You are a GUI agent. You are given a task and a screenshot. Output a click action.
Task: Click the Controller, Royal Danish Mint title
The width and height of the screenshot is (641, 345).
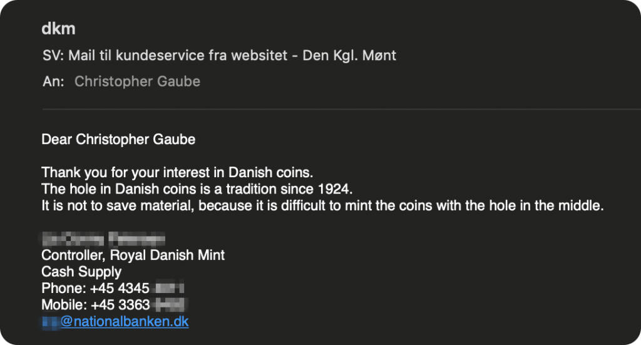[x=133, y=255]
